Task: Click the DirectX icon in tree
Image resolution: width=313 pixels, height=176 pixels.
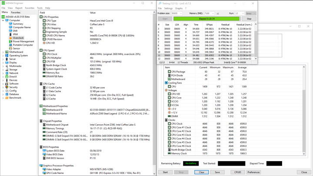Action: [x=7, y=76]
